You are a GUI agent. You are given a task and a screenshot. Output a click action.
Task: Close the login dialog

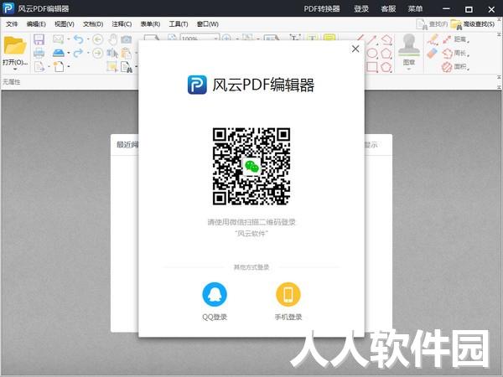(355, 49)
